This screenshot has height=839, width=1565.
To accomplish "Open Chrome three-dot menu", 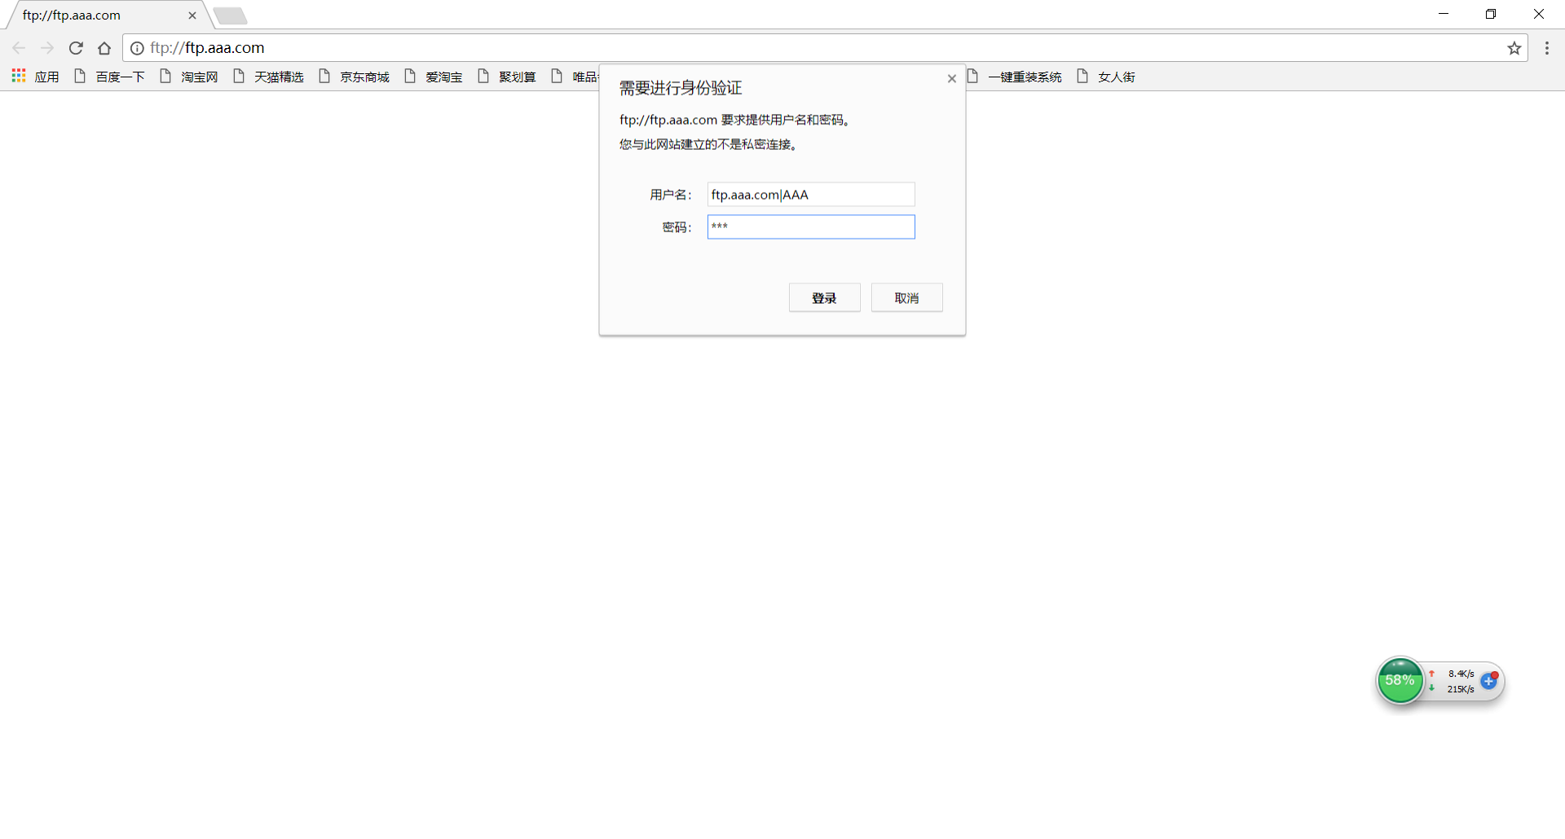I will tap(1546, 48).
